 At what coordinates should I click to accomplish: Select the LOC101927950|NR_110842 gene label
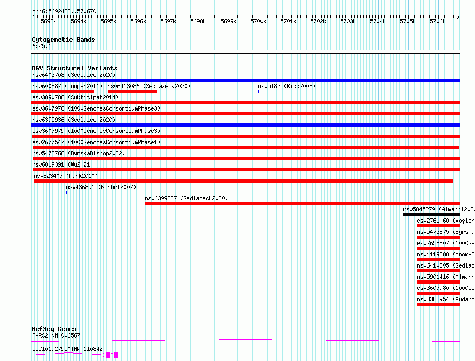(67, 349)
